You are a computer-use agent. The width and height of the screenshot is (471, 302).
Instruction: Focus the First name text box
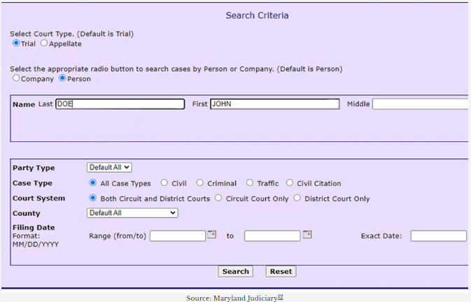point(274,104)
